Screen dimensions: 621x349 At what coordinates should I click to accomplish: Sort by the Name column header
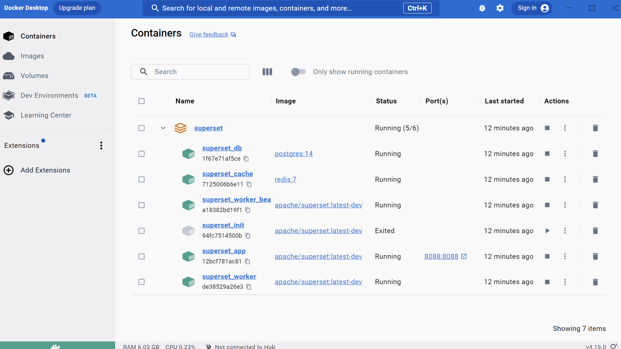tap(185, 101)
